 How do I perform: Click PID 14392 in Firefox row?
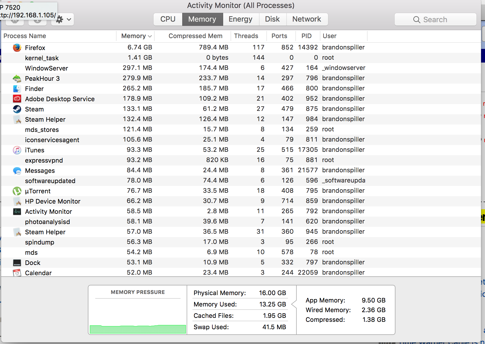(308, 47)
